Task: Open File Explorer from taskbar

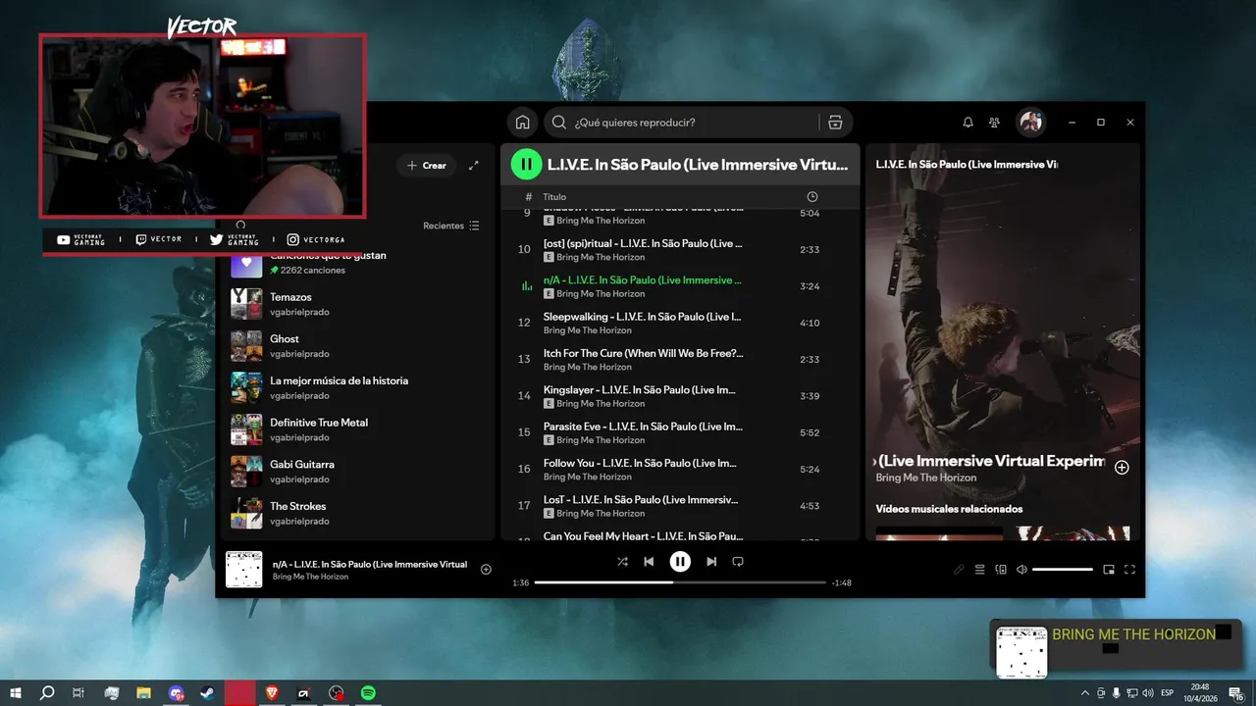Action: click(143, 693)
